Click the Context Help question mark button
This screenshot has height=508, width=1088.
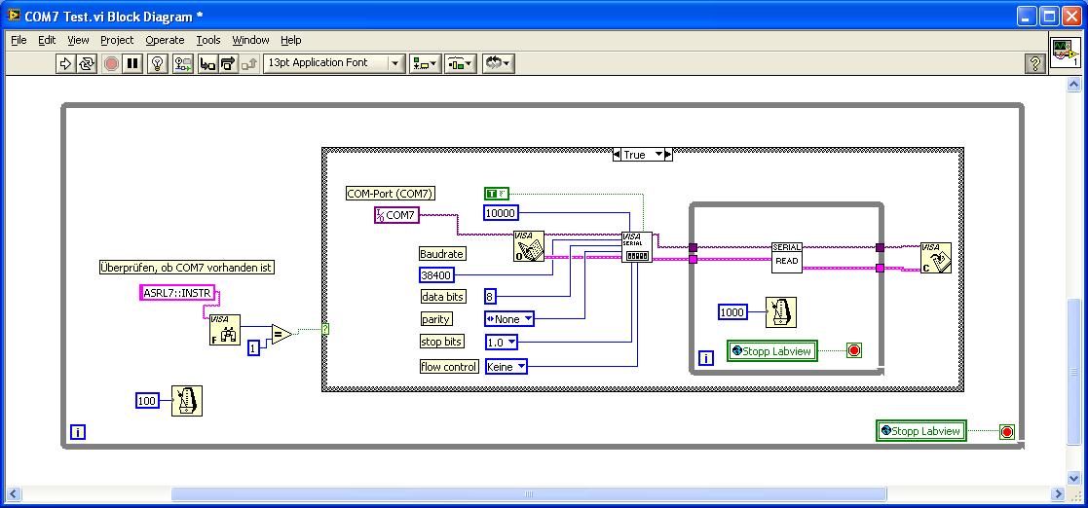pyautogui.click(x=1034, y=64)
